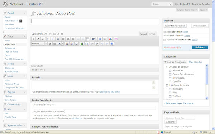This screenshot has width=215, height=134.
Task: Check the Artigos de opinião category
Action: click(167, 67)
